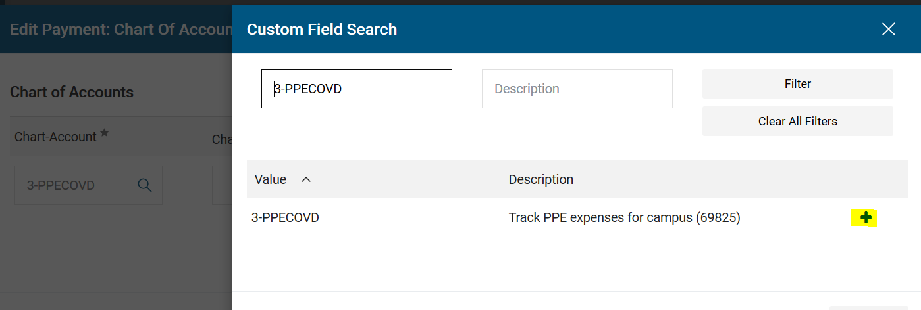Click the required star next to Chart-Account

pos(104,134)
